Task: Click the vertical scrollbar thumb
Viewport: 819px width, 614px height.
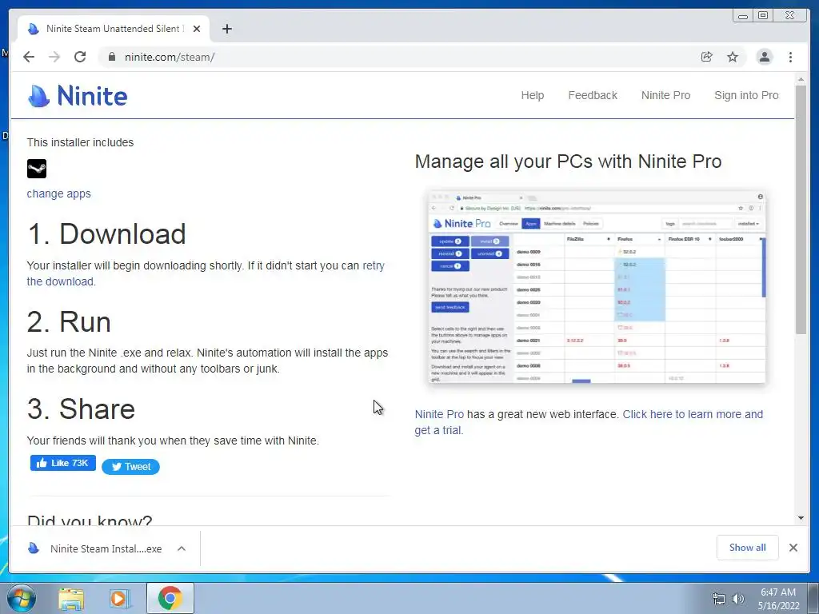Action: 801,209
